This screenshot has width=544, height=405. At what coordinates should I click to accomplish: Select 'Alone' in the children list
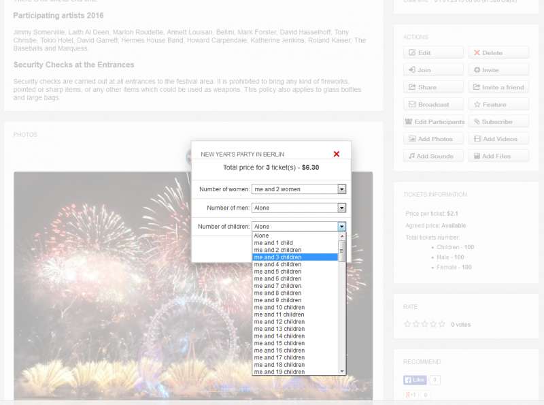click(295, 236)
